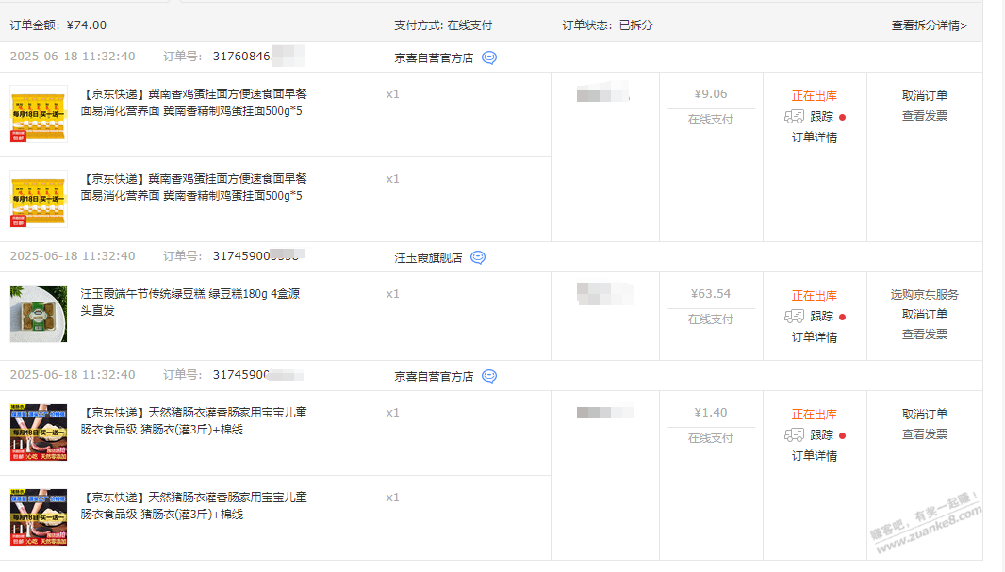Cancel the ¥1.40 肠衣 order

(924, 415)
